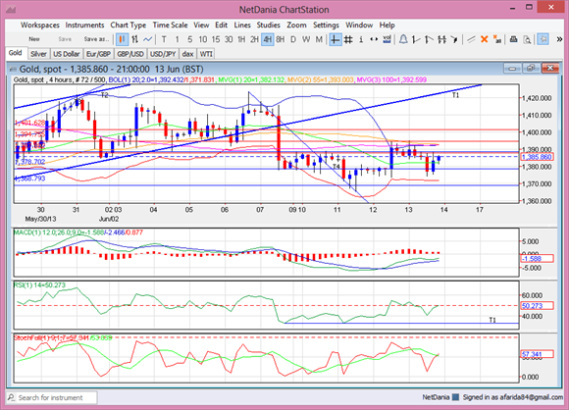Click the Search for instrument field
Screen dimensions: 569x410
tap(52, 397)
